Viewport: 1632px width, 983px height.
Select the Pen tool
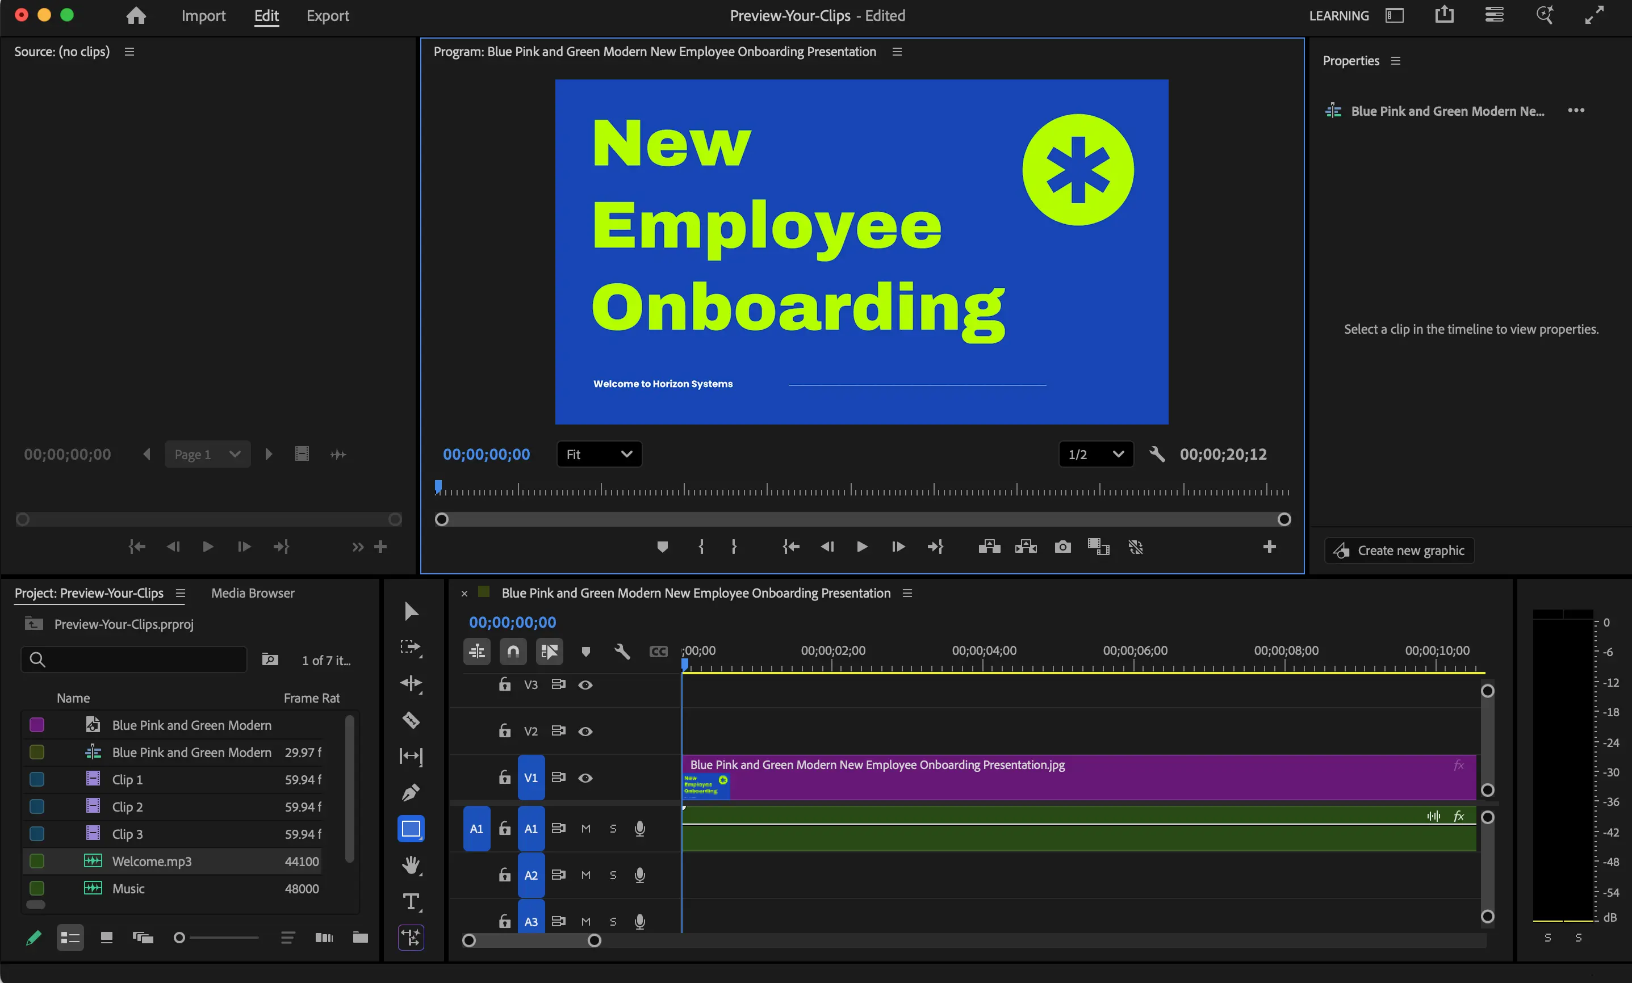pos(411,792)
